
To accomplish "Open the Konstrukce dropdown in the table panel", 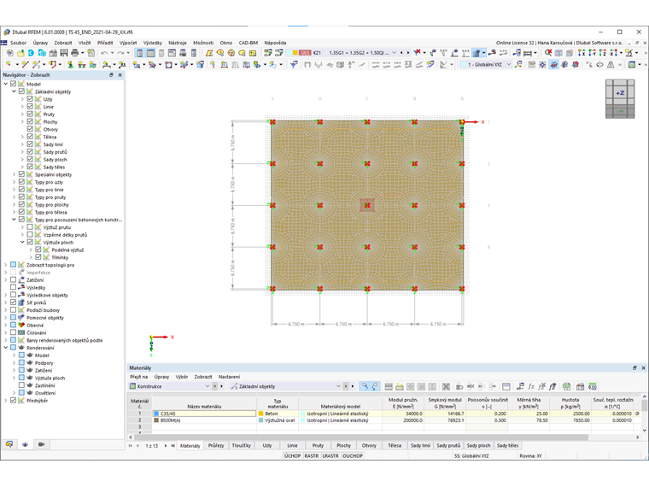I will (x=208, y=386).
